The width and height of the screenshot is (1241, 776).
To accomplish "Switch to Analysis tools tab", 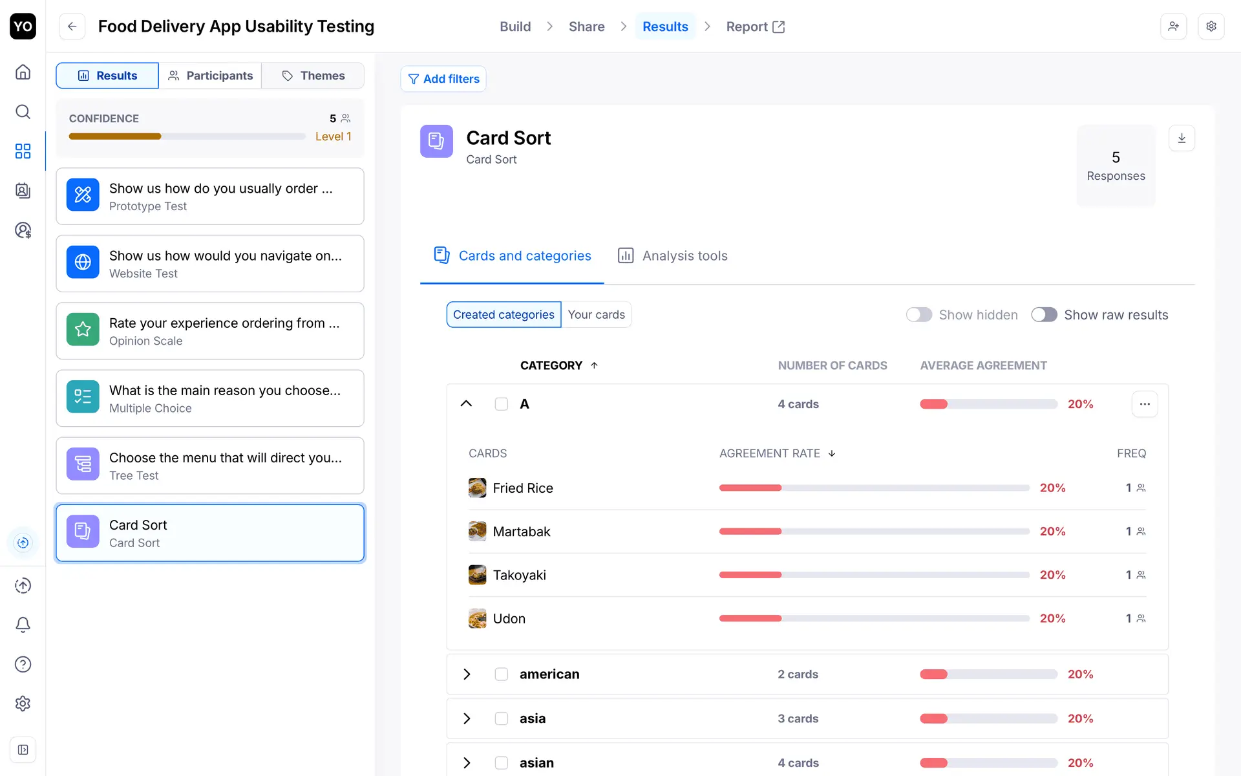I will pos(673,256).
